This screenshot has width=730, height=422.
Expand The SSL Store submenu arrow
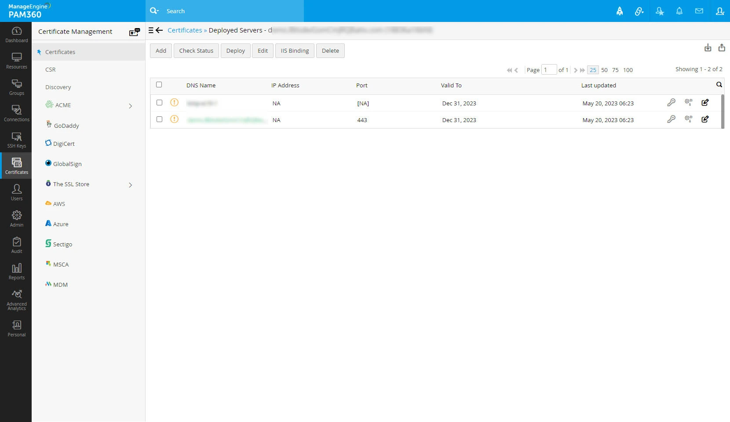(x=130, y=185)
